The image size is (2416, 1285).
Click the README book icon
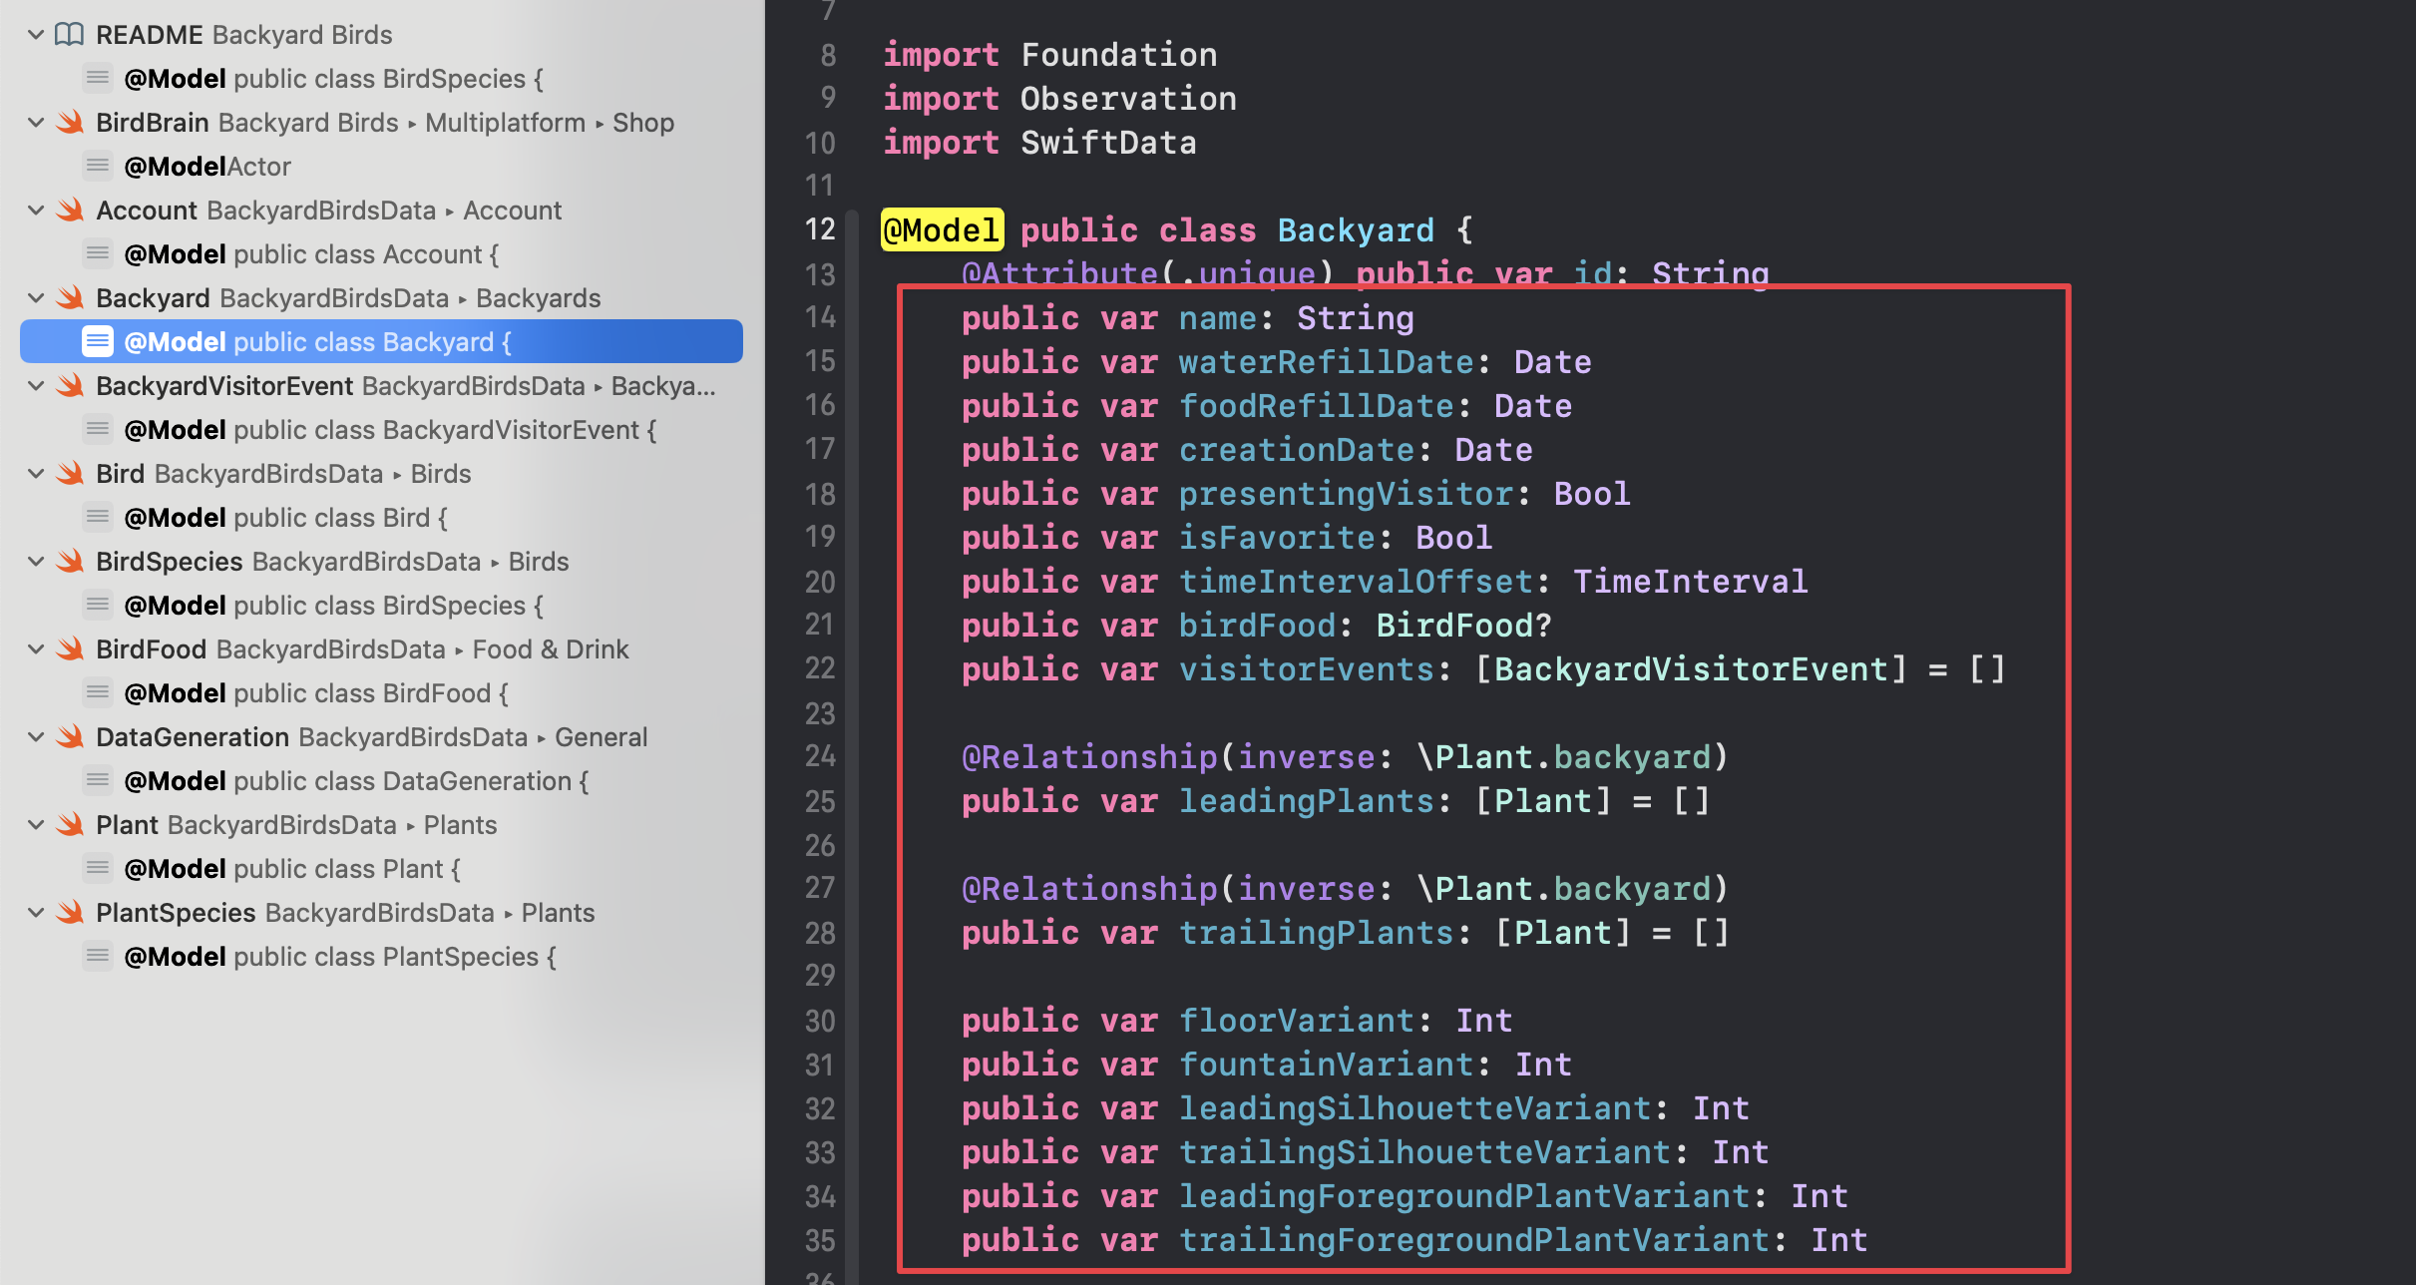click(x=69, y=35)
